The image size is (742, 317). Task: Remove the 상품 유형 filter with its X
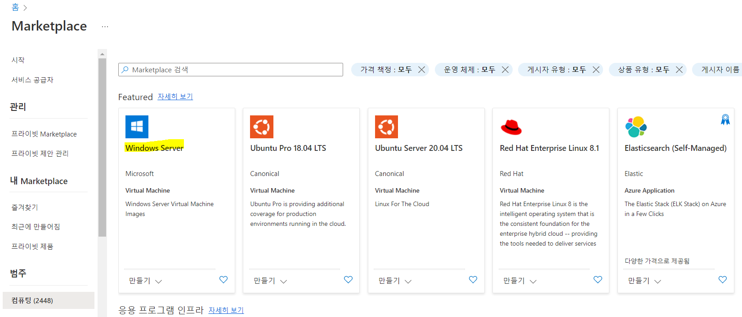click(679, 70)
